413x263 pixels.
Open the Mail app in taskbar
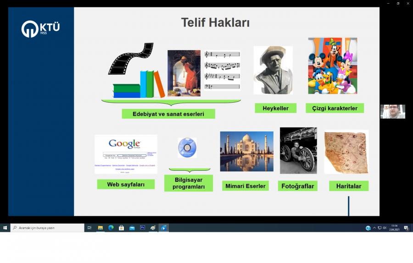[x=132, y=228]
